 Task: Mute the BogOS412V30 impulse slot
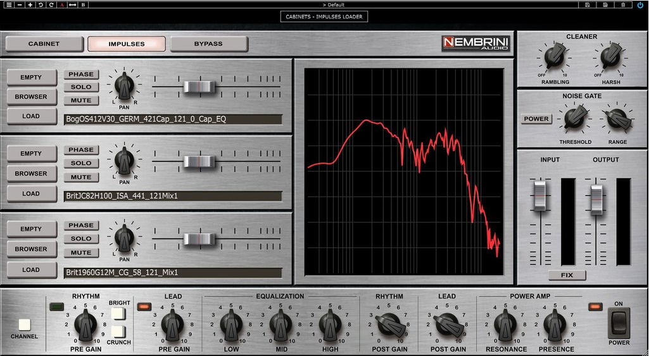[81, 101]
